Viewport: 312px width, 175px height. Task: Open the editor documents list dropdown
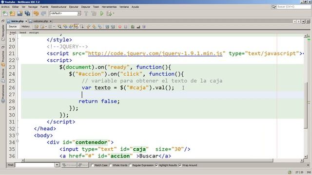click(x=303, y=21)
